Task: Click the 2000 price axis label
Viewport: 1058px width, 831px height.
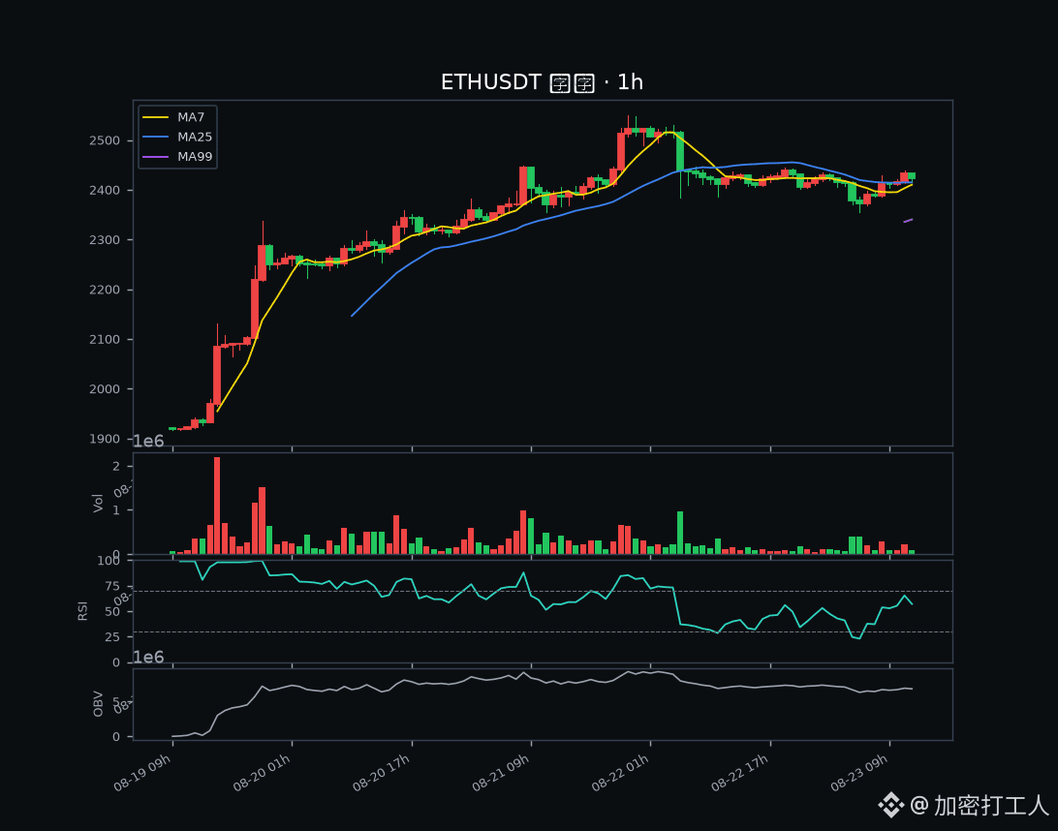Action: [x=105, y=389]
